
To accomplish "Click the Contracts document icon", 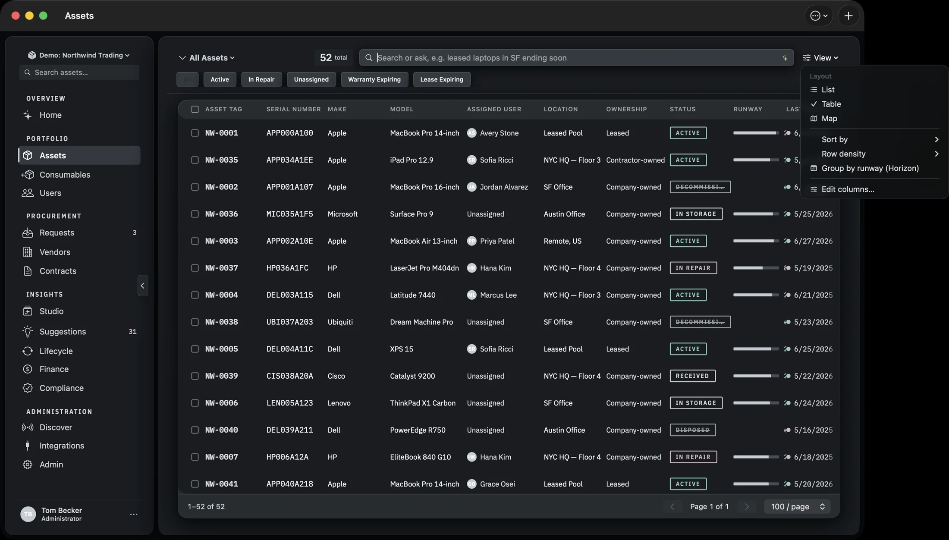I will coord(28,271).
